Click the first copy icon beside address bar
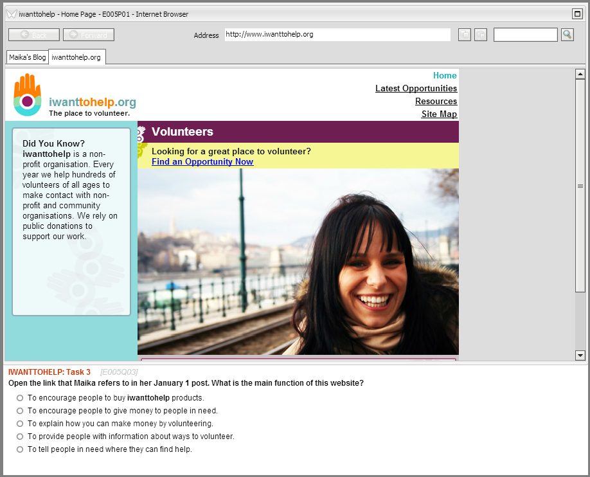The image size is (590, 477). click(x=464, y=35)
